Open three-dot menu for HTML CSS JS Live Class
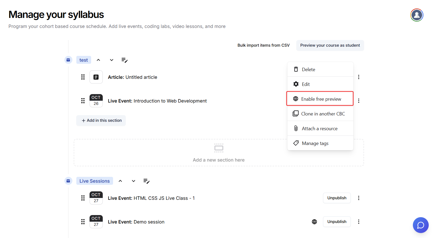Viewport: 434px width, 238px height. (x=358, y=198)
